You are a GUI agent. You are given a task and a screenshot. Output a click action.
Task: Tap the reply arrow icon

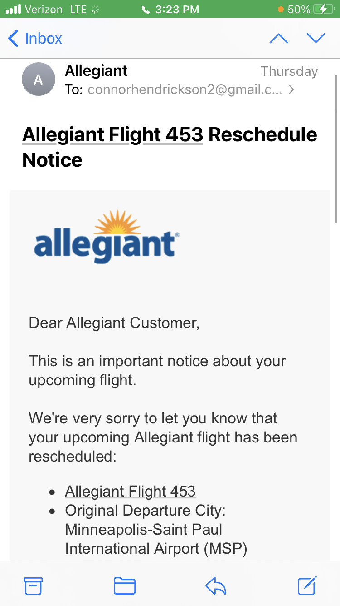point(216,586)
